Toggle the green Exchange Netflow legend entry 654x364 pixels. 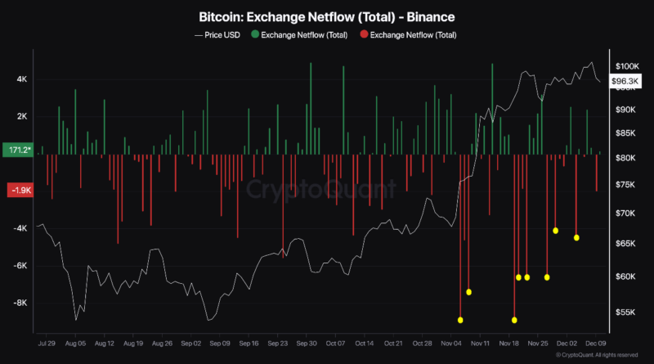pos(299,35)
